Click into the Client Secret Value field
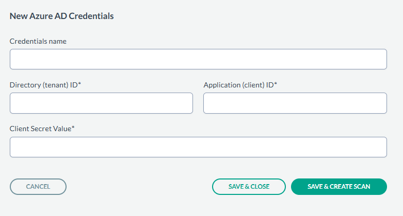403x216 pixels. click(x=198, y=147)
